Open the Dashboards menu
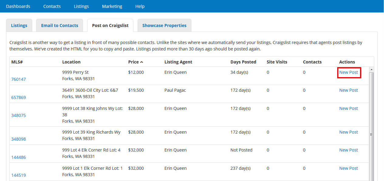 click(x=18, y=6)
